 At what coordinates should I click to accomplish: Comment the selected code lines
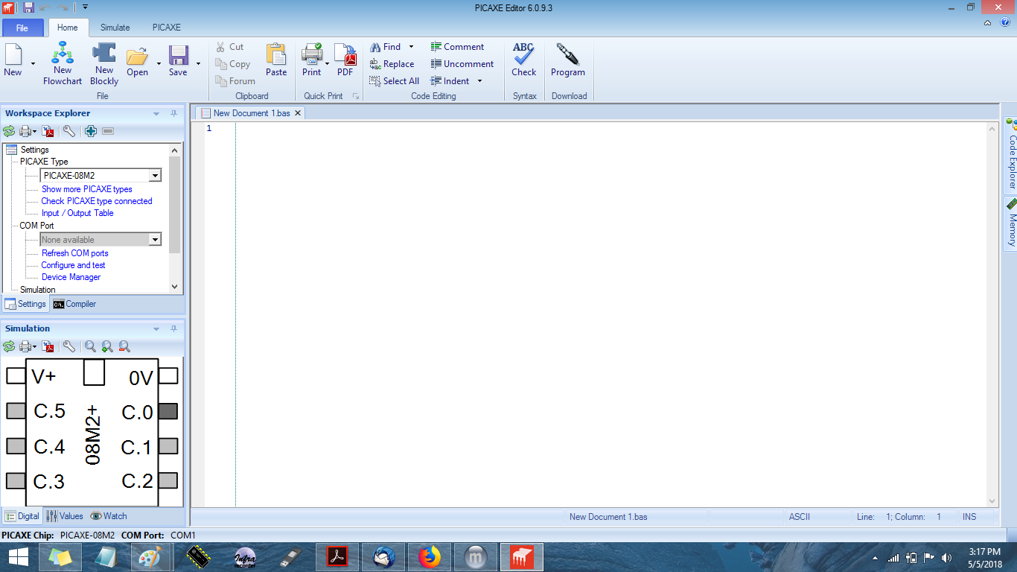coord(457,47)
